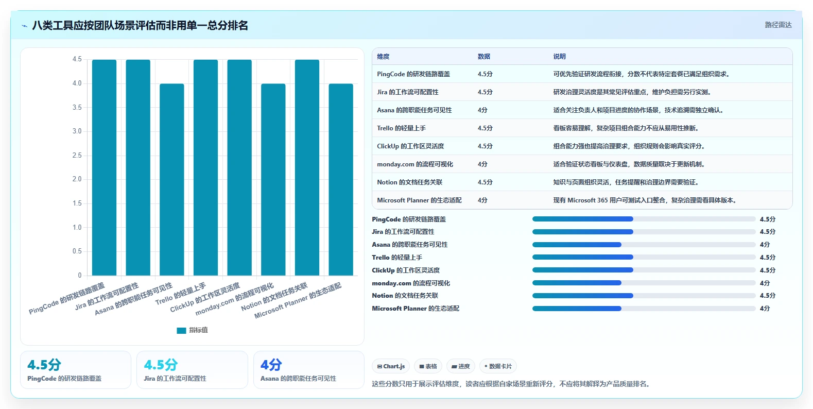Viewport: 813px width, 409px height.
Task: Click x-axis label monday.com 的流程可视化
Action: point(235,299)
